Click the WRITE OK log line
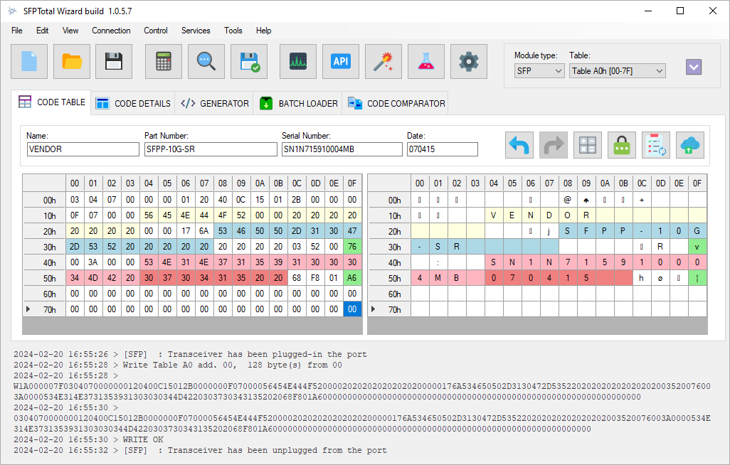Viewport: 730px width, 465px height. [88, 439]
